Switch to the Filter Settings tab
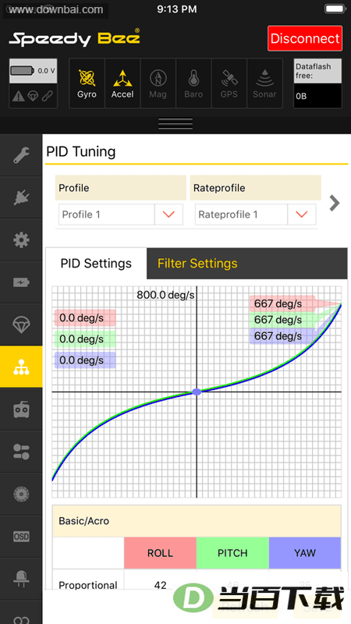This screenshot has height=624, width=351. [197, 264]
